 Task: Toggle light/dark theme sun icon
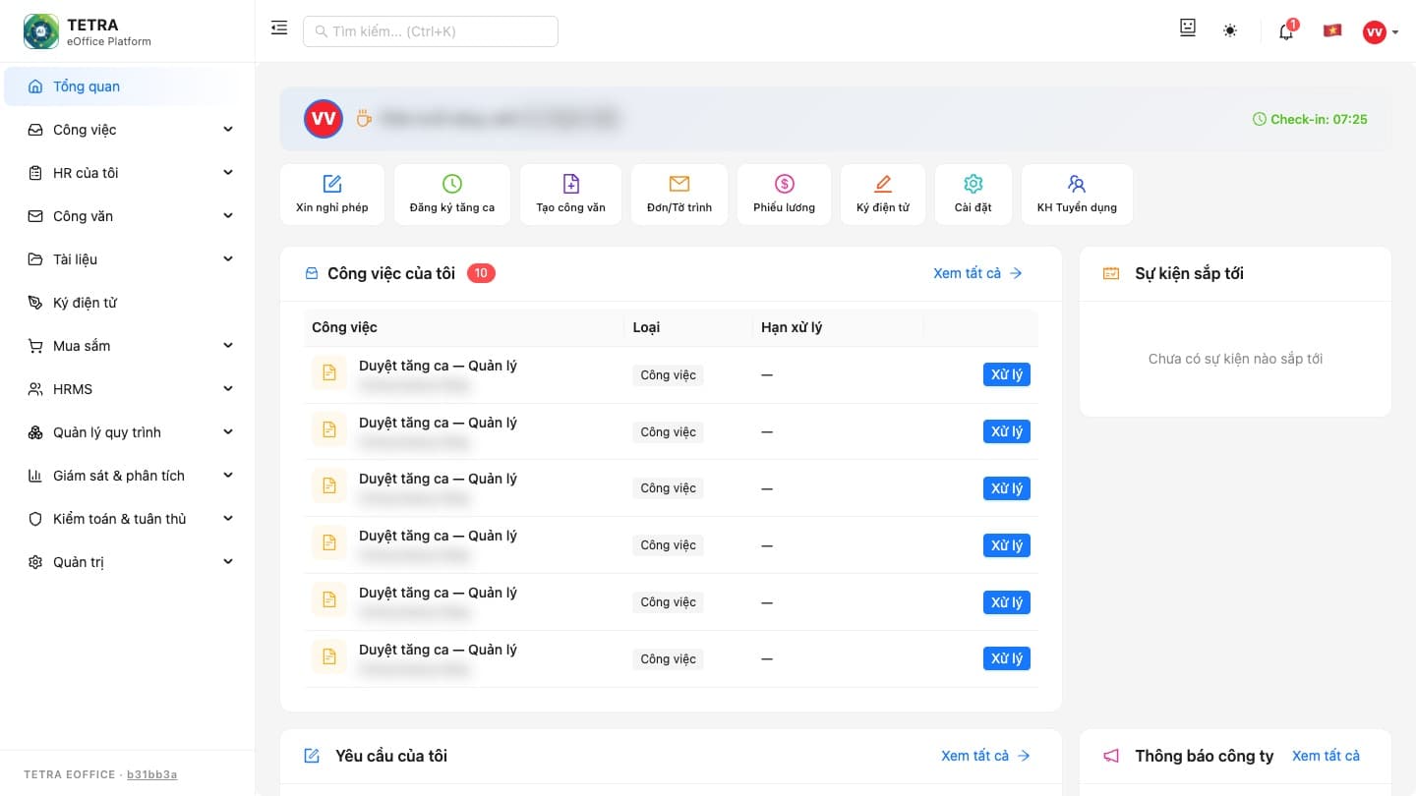(1230, 30)
